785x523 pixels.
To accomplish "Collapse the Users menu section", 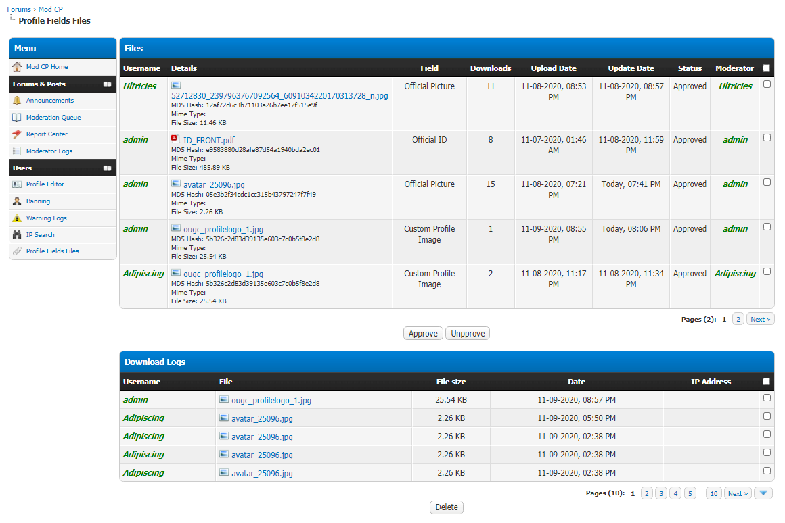I will [x=107, y=168].
